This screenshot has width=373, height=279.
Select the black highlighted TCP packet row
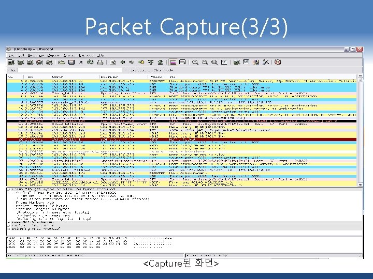[181, 121]
